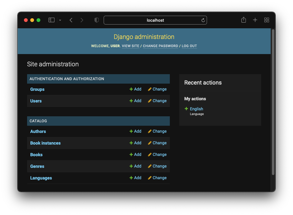Image resolution: width=293 pixels, height=215 pixels.
Task: Open the privacy shield report icon
Action: (96, 20)
